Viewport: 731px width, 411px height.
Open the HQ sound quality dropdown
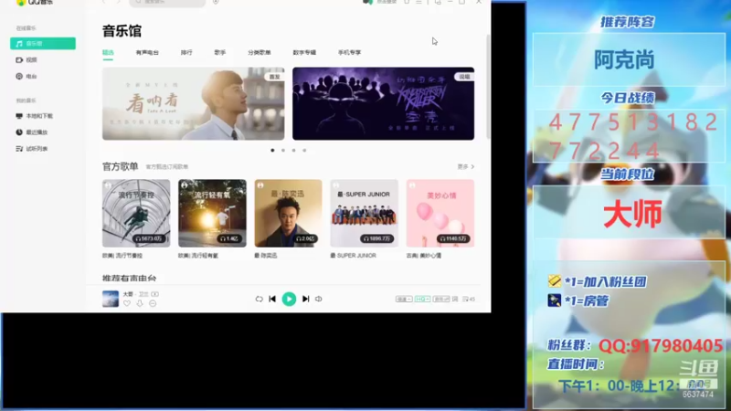click(422, 300)
